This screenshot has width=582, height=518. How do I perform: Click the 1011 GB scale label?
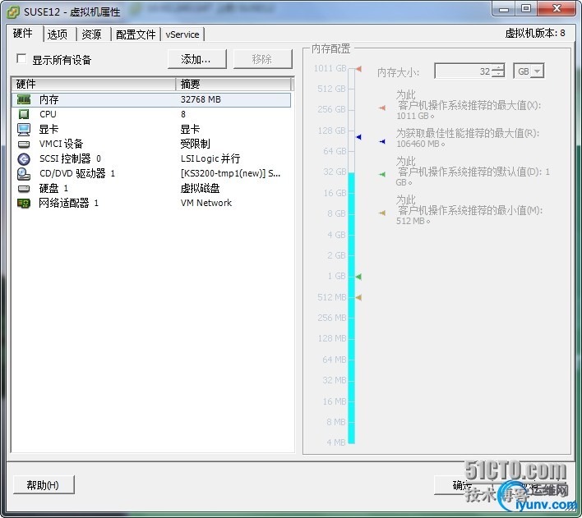click(x=330, y=68)
